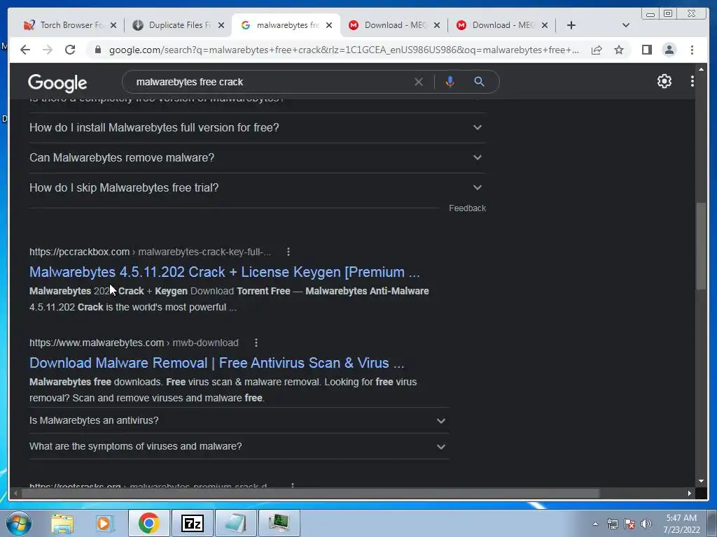Expand 'Can Malwarebytes remove malware?' question
This screenshot has width=717, height=537.
pos(256,157)
